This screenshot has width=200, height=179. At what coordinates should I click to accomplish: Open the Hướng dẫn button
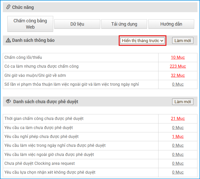coord(171,24)
